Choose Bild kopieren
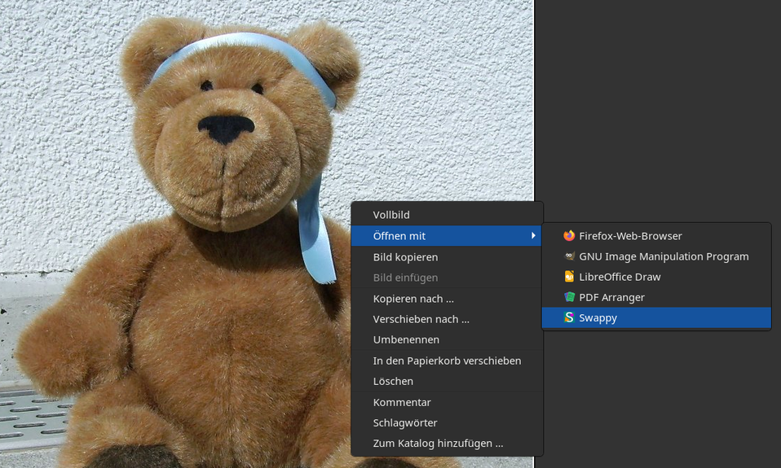 click(446, 257)
